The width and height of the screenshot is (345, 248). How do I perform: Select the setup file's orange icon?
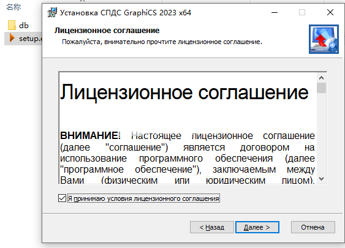12,38
